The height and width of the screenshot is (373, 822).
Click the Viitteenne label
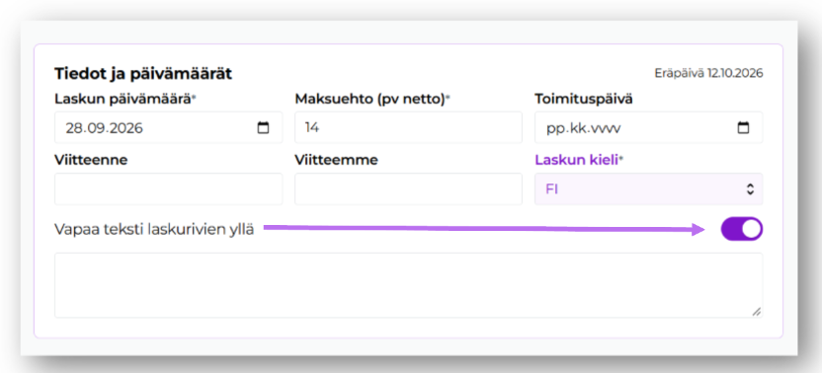click(91, 160)
